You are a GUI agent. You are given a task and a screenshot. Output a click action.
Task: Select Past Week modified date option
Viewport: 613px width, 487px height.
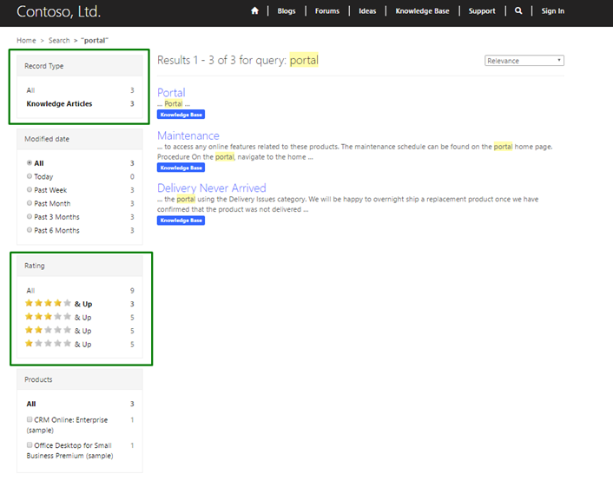30,190
